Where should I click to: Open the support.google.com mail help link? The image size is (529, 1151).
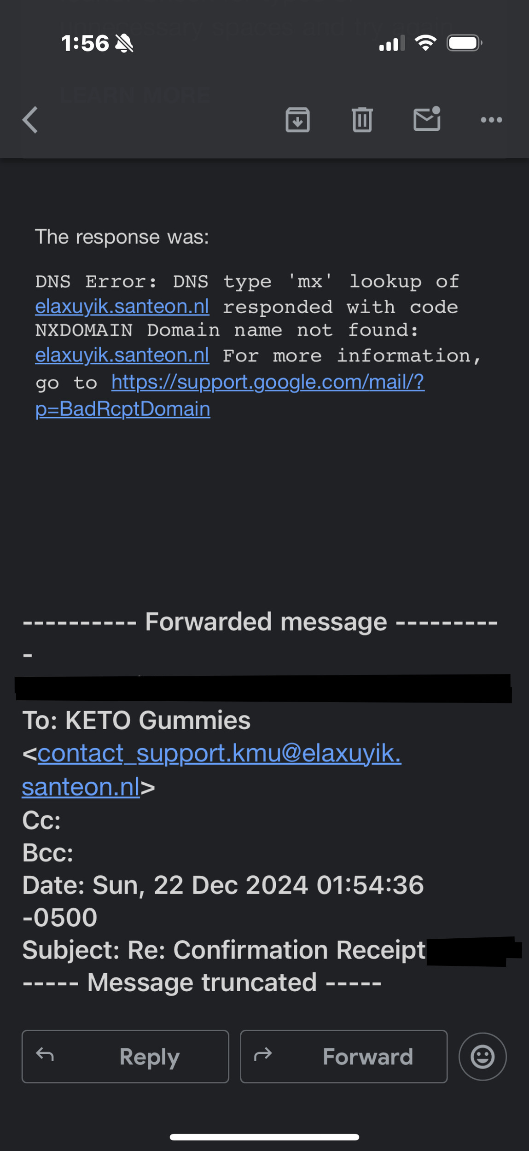pyautogui.click(x=267, y=382)
